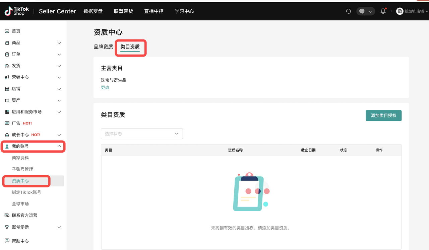Open 数据罗盘 from the top menu
Screen dimensions: 429x250
pos(93,11)
